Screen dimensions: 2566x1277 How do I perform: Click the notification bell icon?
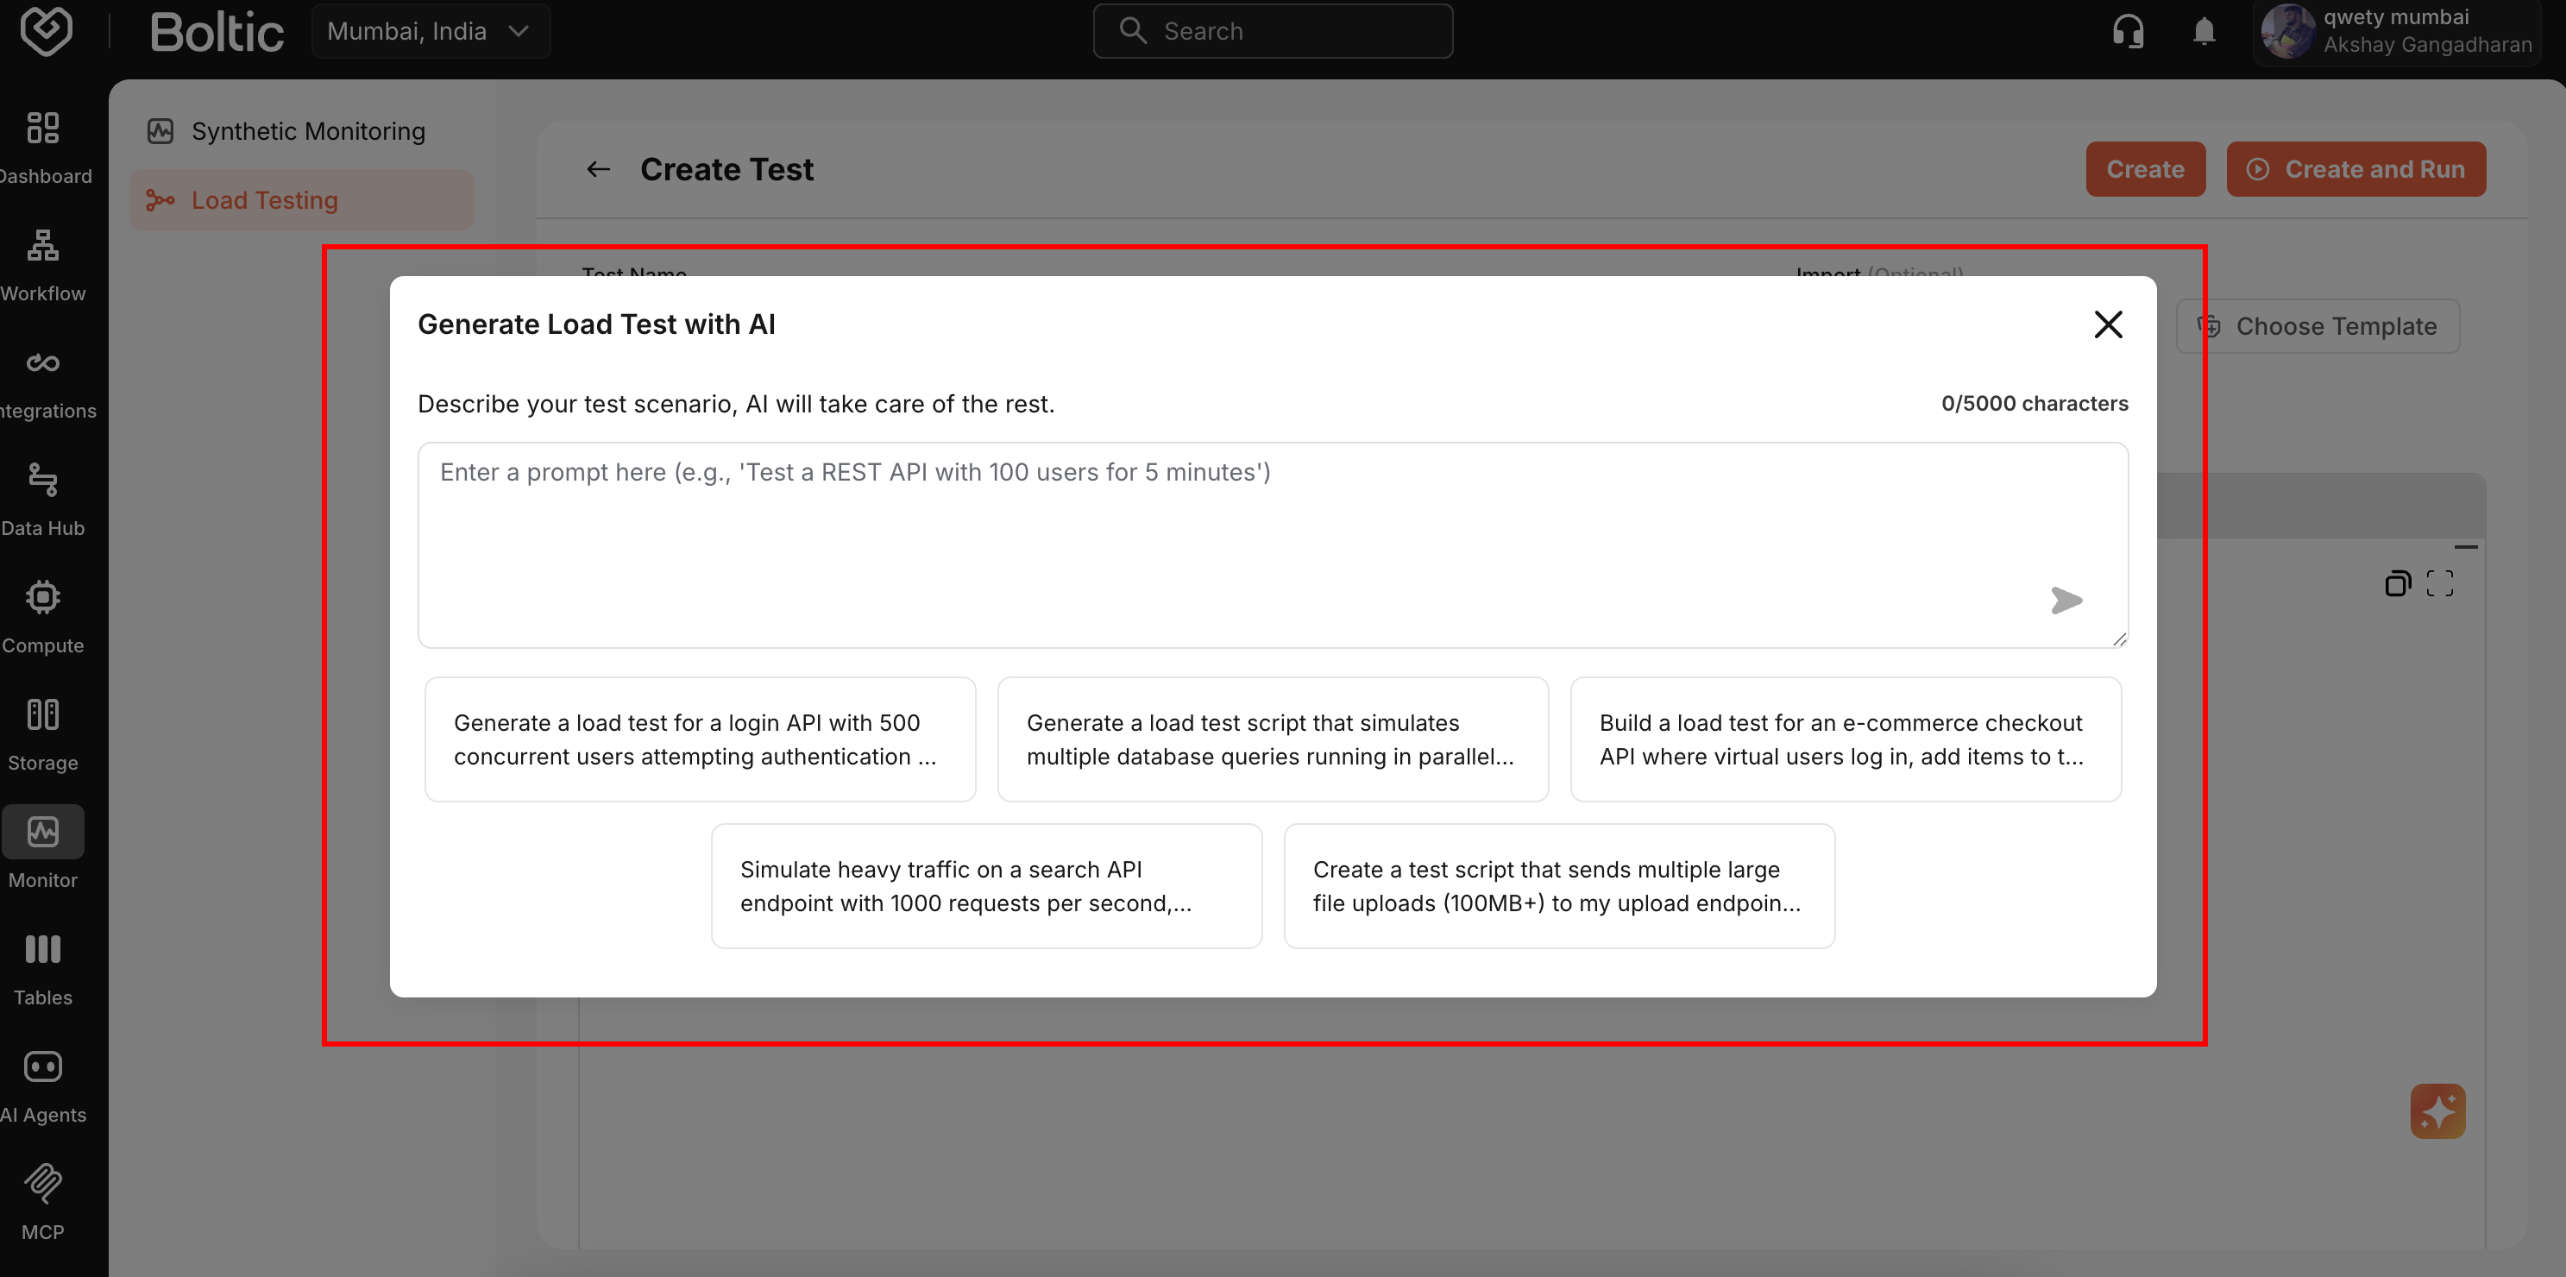(x=2203, y=31)
